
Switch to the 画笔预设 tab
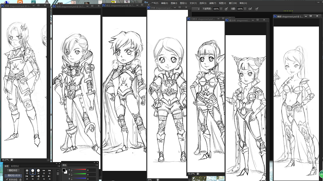tap(15, 166)
